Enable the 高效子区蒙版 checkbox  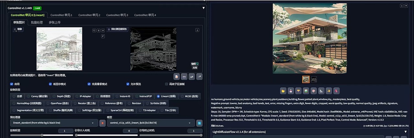pyautogui.click(x=167, y=84)
